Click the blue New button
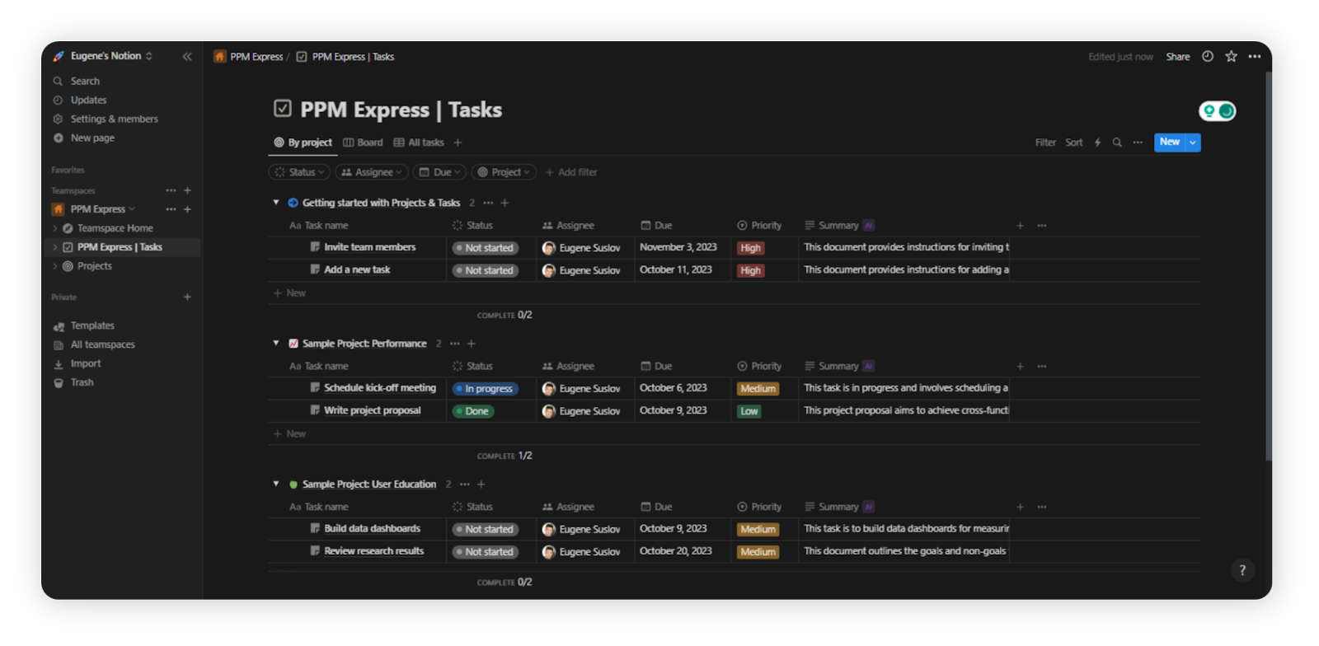 [1170, 143]
